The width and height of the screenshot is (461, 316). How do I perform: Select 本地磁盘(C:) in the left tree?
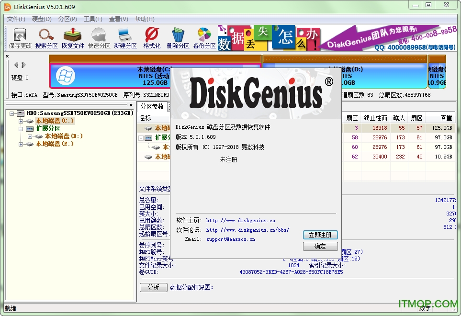(55, 121)
